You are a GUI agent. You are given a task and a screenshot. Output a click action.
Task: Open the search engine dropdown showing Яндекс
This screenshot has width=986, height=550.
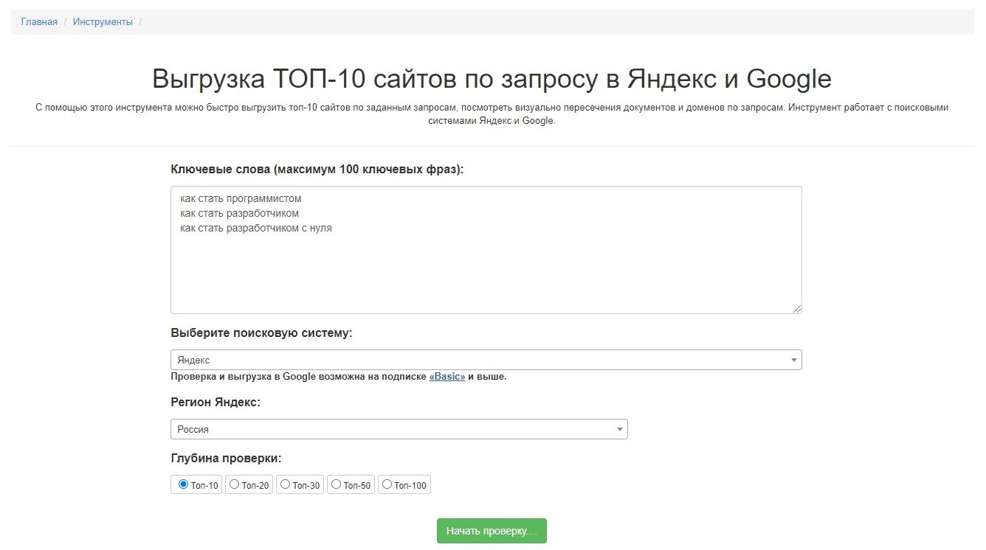[486, 360]
